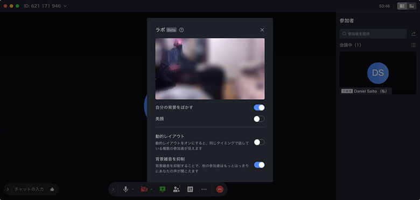This screenshot has height=200, width=420.
Task: Enable 動的レイアウト switch
Action: click(259, 142)
